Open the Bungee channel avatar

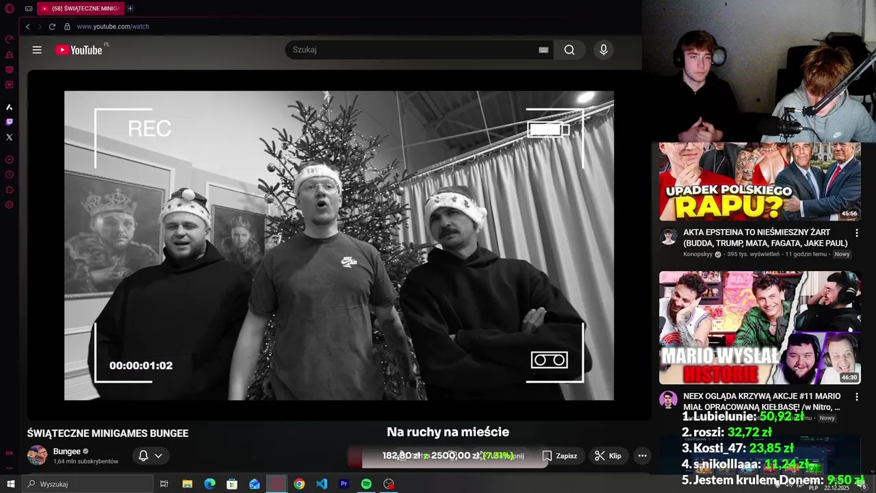click(x=37, y=455)
